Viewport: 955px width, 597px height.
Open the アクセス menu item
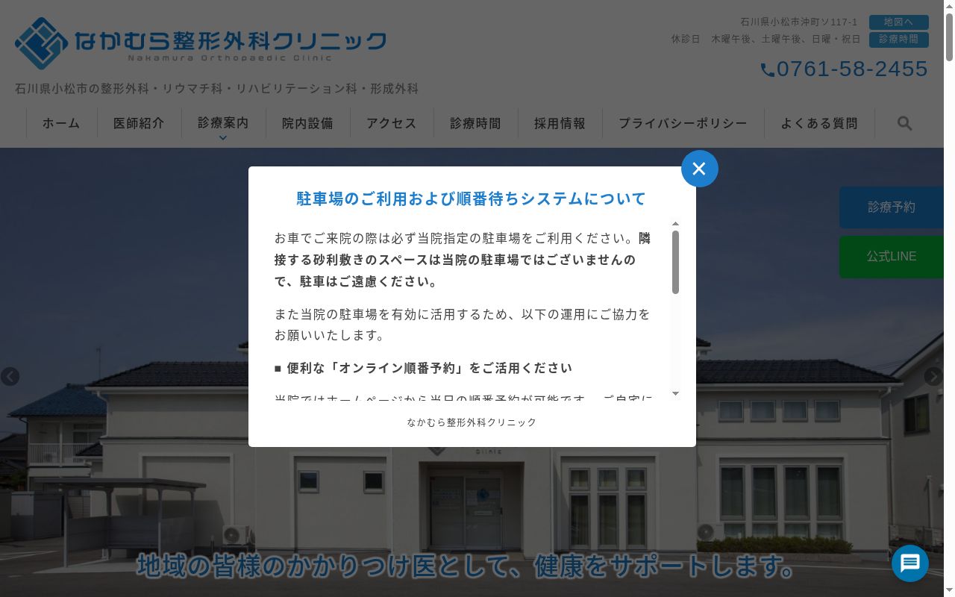[392, 123]
